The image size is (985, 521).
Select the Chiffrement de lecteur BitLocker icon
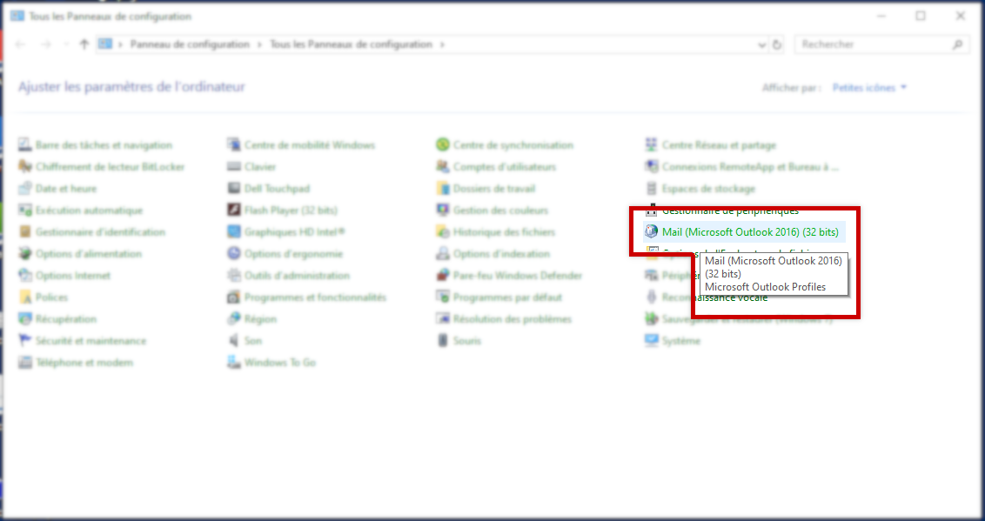click(x=25, y=167)
